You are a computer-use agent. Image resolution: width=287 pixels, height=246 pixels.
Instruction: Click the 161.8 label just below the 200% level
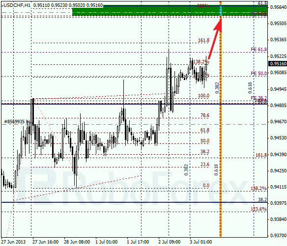[x=203, y=40]
